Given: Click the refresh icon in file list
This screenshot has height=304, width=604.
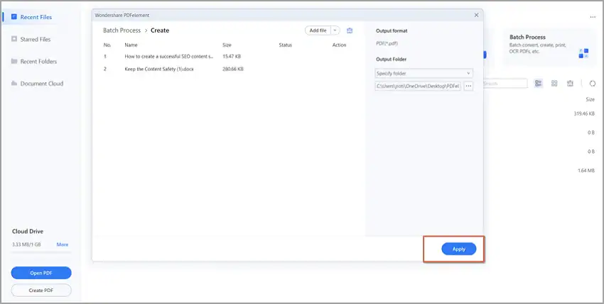Looking at the screenshot, I should click(593, 84).
